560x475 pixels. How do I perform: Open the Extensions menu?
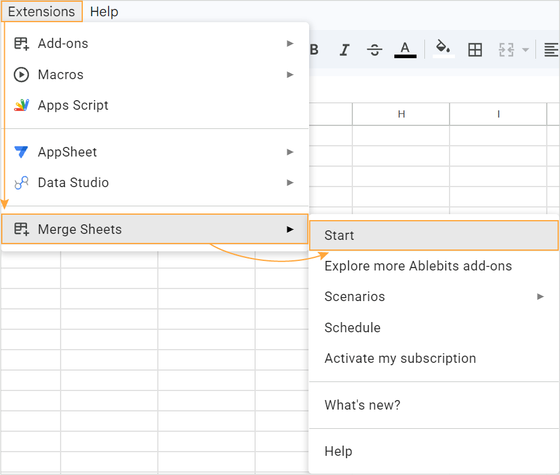(41, 12)
